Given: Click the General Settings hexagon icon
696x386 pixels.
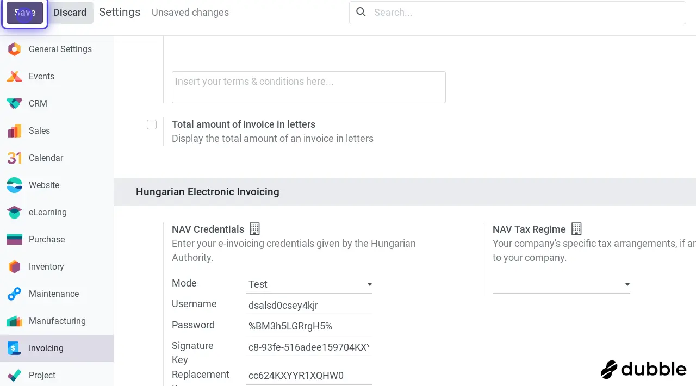Looking at the screenshot, I should click(14, 49).
